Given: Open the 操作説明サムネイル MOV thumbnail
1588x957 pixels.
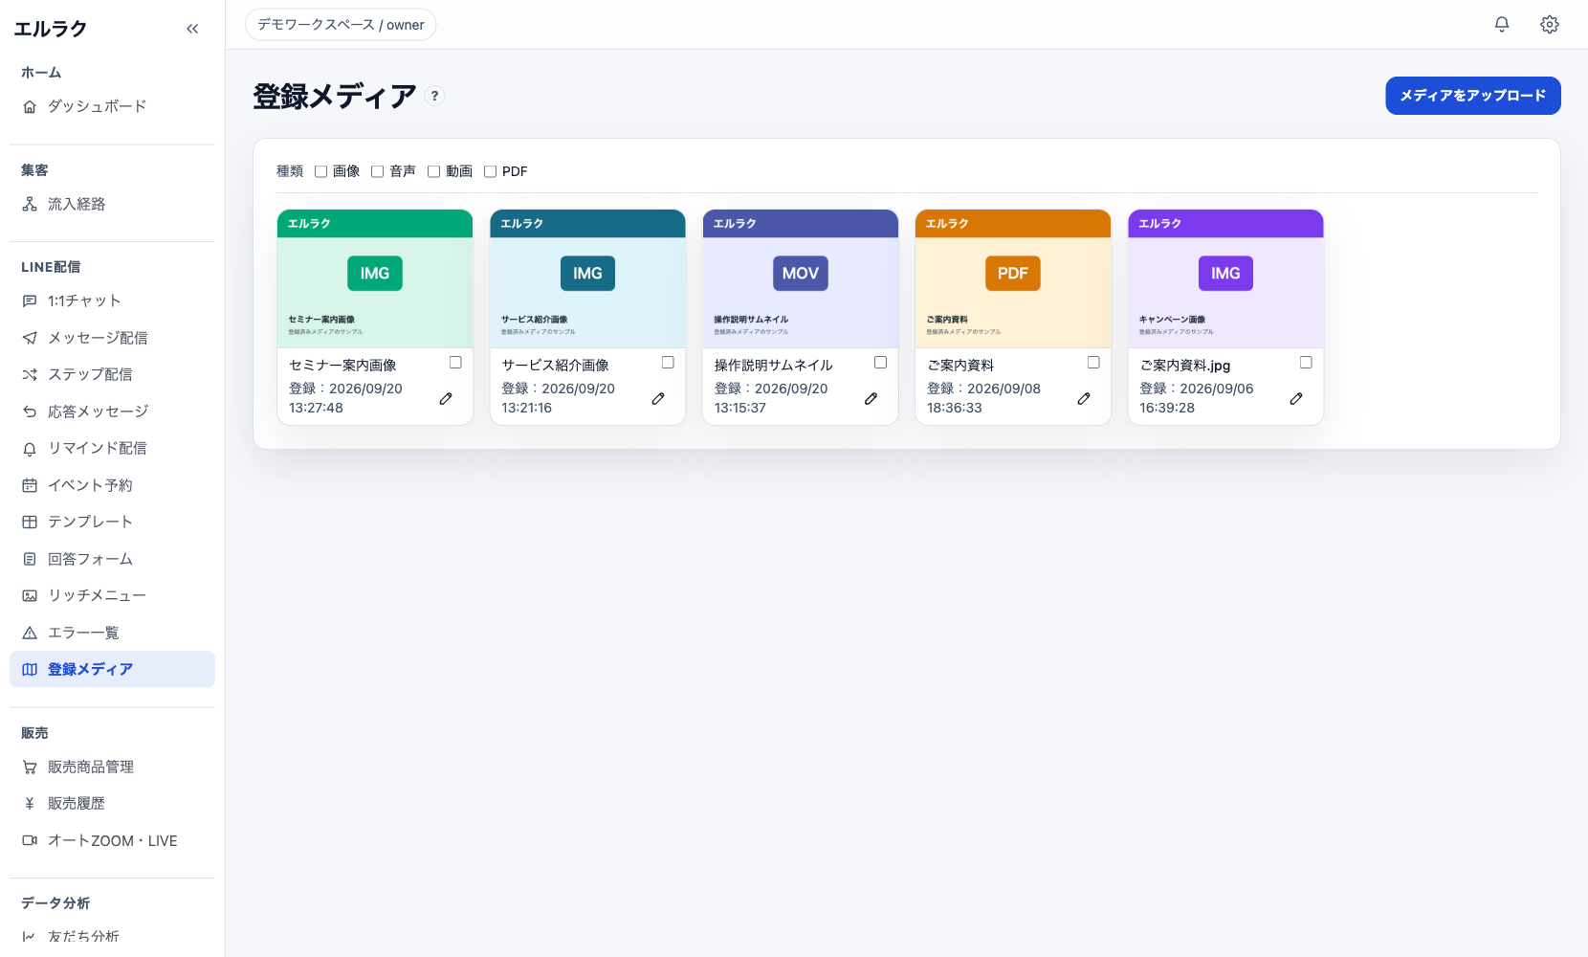Looking at the screenshot, I should (x=801, y=278).
